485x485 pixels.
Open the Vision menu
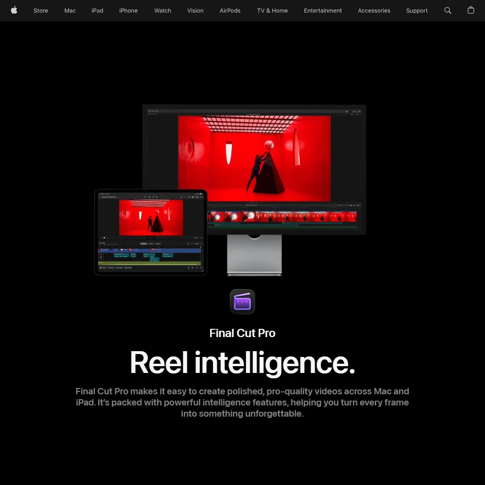tap(195, 11)
